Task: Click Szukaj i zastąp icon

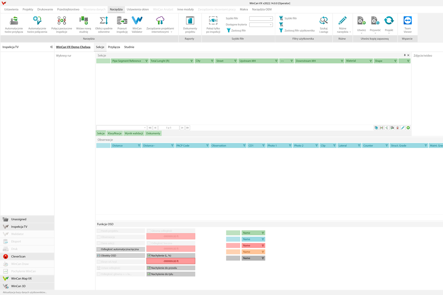Action: [x=323, y=24]
